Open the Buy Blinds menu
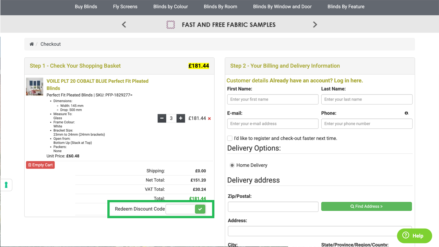 click(86, 7)
